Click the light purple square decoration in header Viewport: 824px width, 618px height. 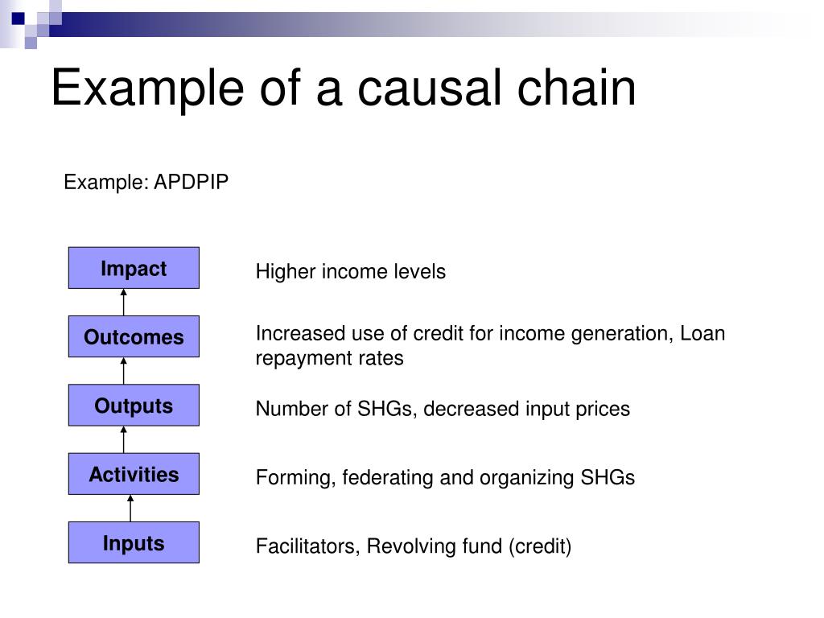[31, 43]
